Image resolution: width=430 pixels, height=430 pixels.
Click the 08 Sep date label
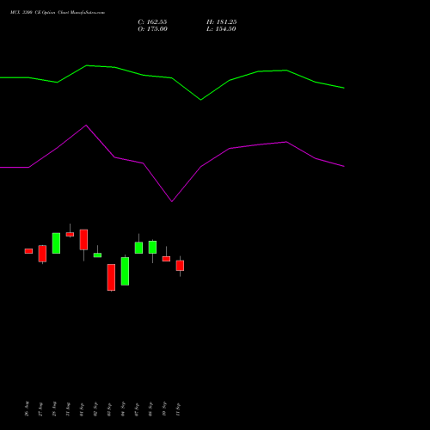click(150, 409)
